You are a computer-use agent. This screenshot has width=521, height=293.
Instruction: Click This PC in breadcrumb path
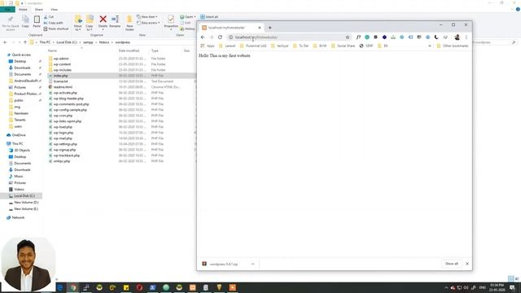click(45, 42)
